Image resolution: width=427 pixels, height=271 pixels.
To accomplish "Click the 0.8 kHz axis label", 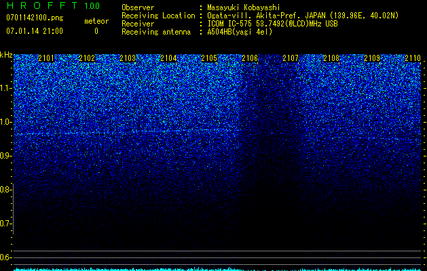I will 5,190.
